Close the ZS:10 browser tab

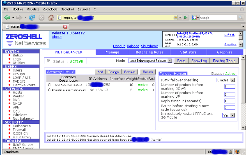pos(65,27)
